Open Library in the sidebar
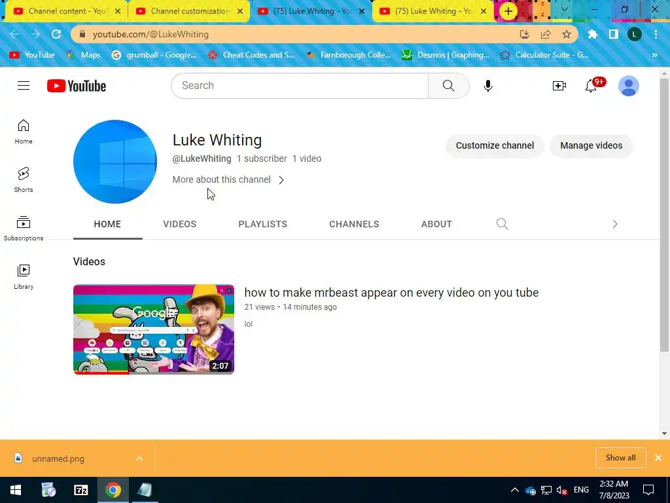This screenshot has height=503, width=670. pyautogui.click(x=24, y=277)
